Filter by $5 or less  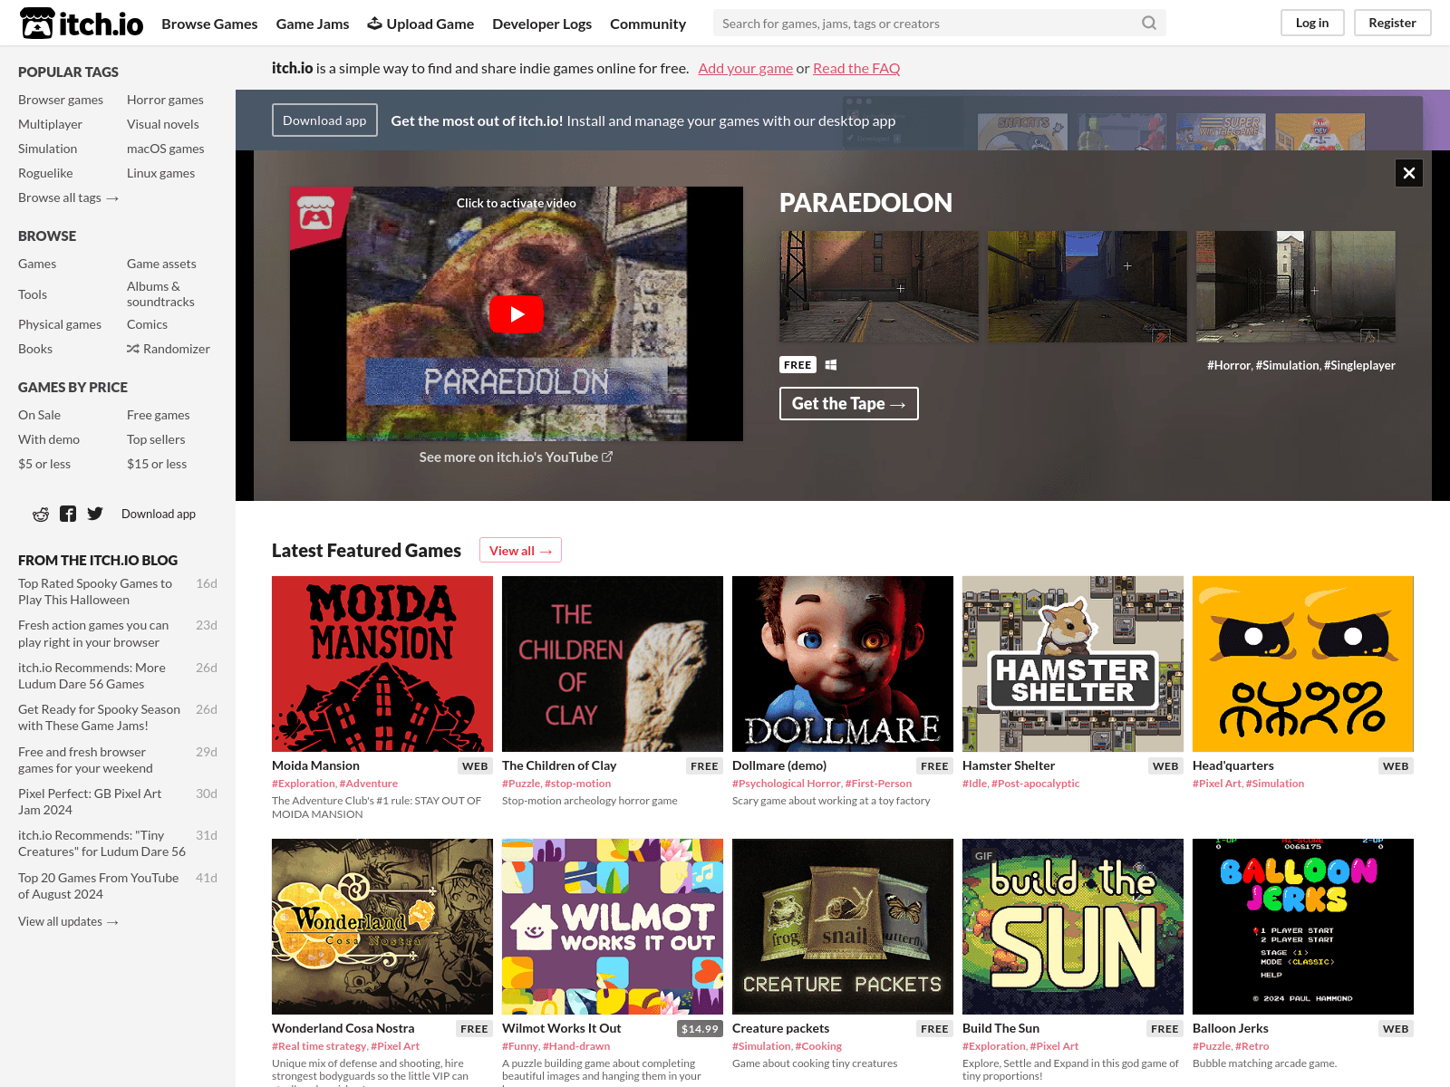[x=44, y=464]
